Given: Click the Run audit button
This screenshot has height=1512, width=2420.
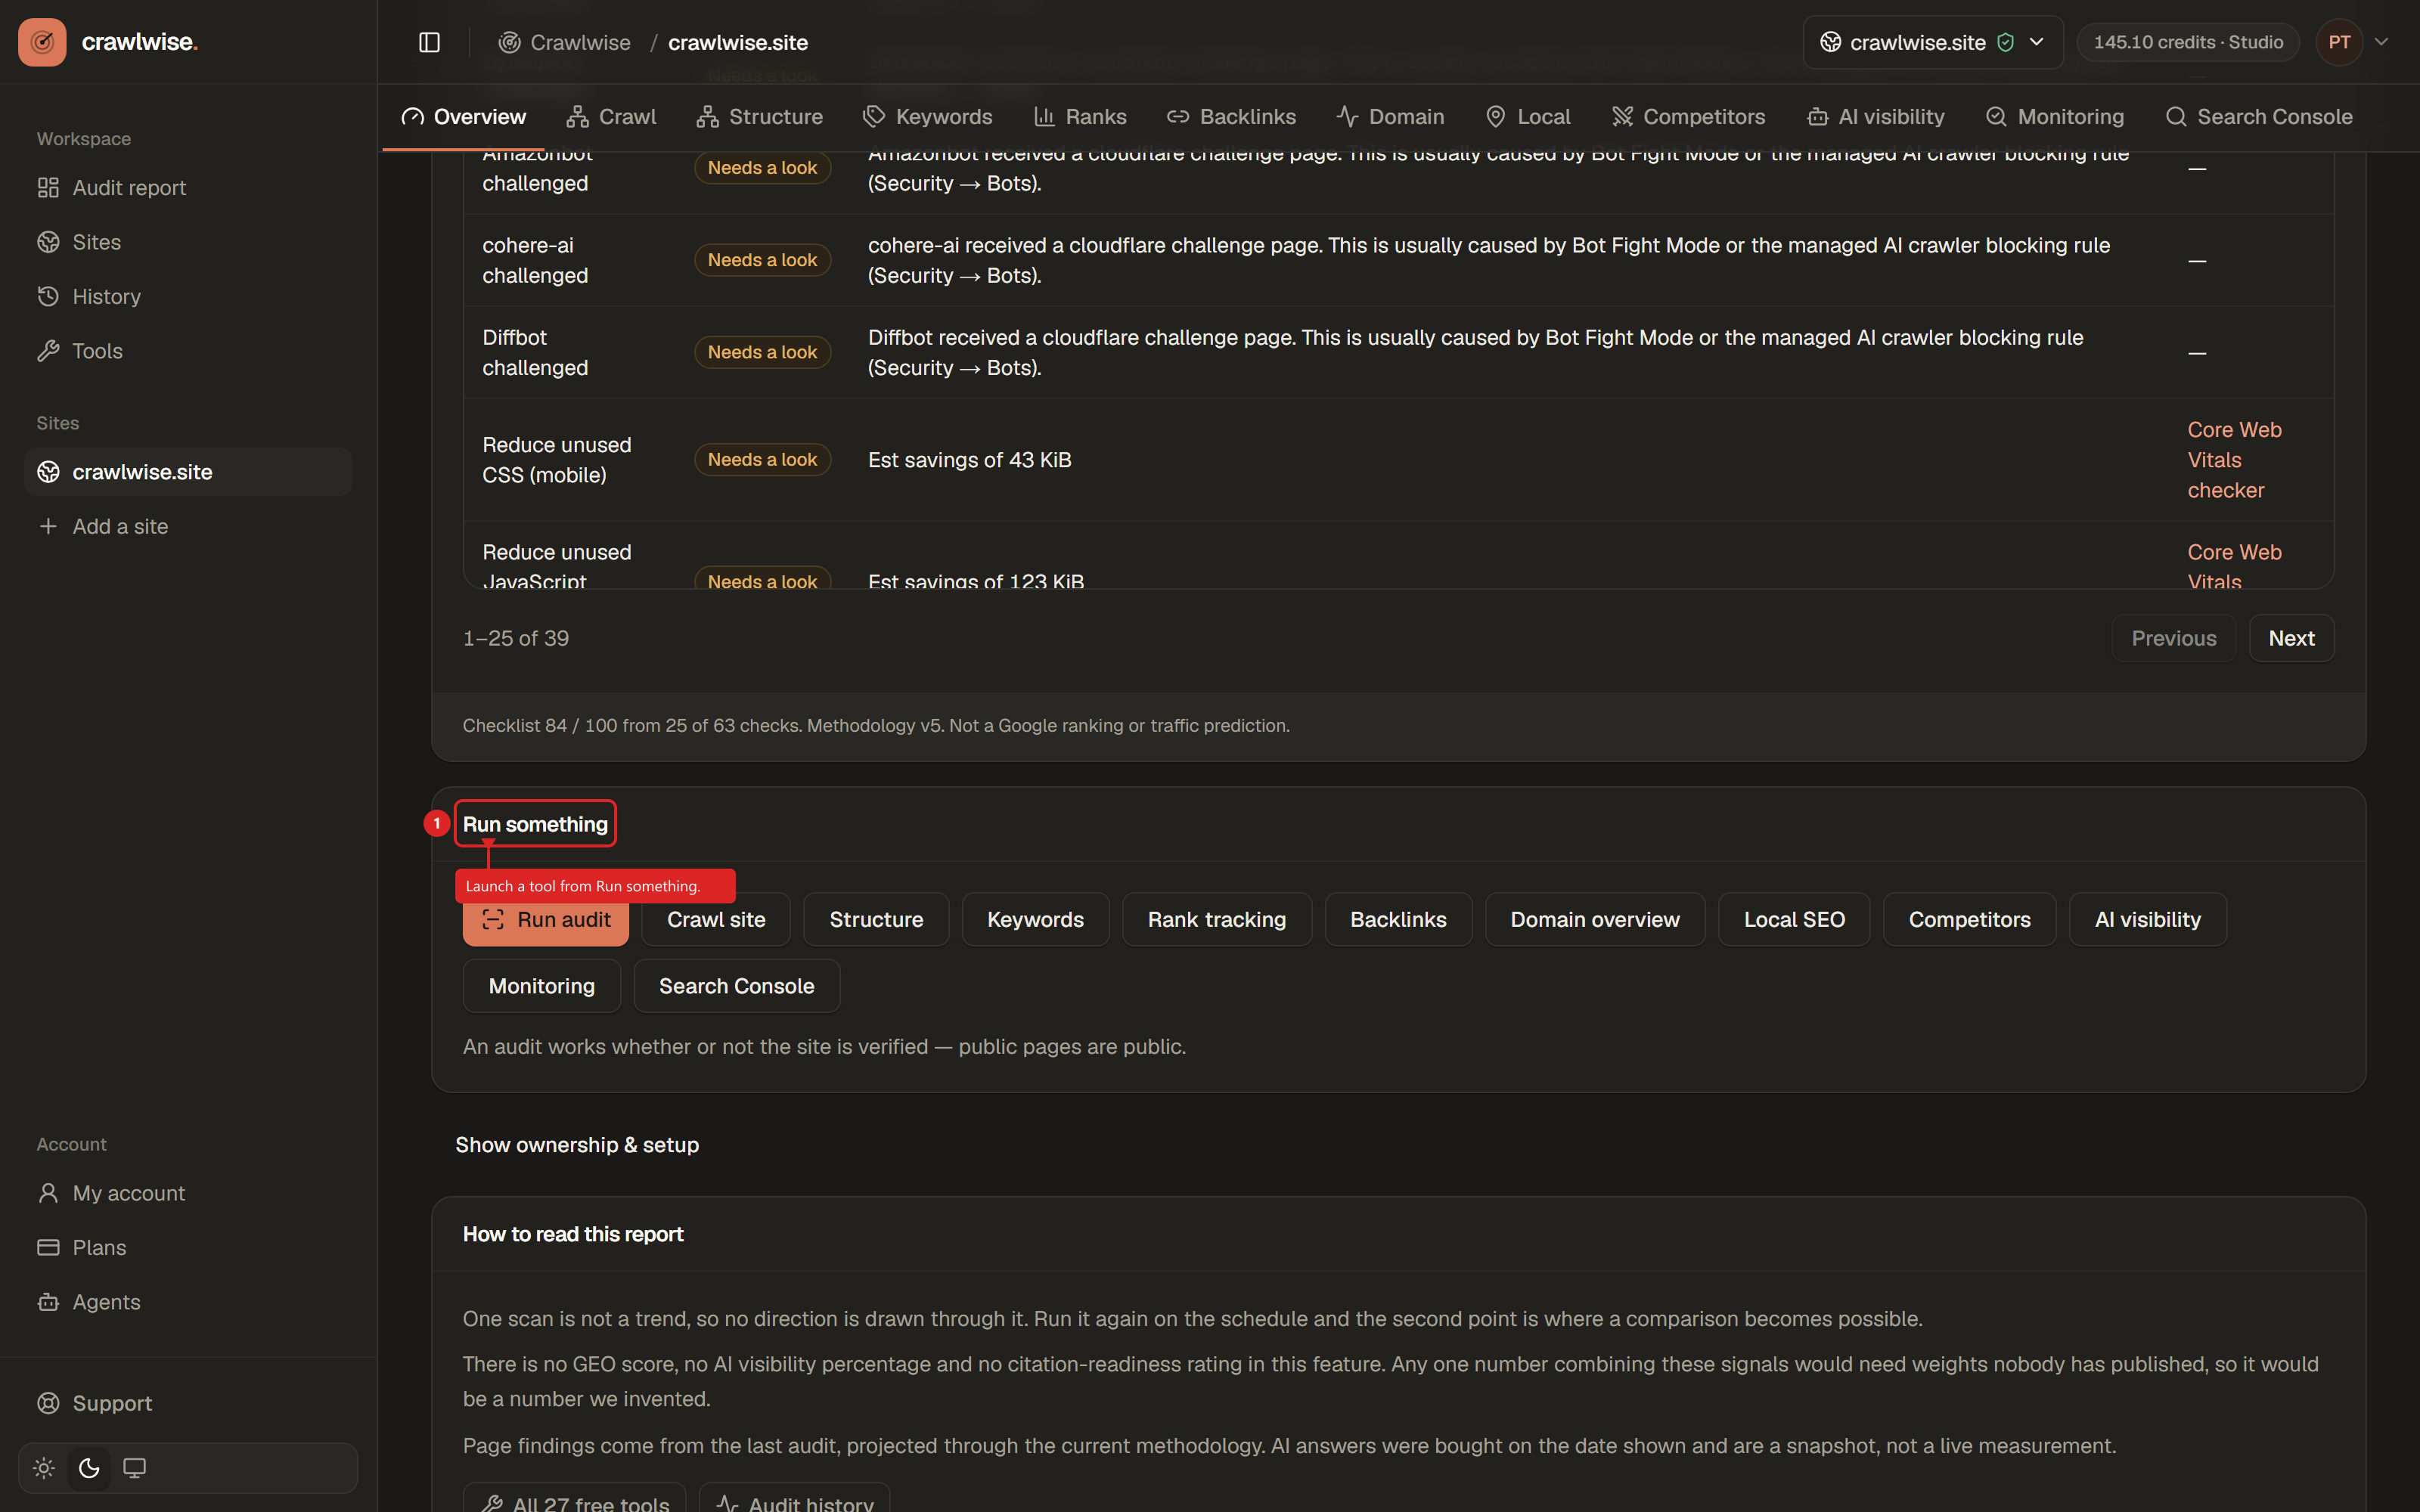Looking at the screenshot, I should (x=546, y=920).
